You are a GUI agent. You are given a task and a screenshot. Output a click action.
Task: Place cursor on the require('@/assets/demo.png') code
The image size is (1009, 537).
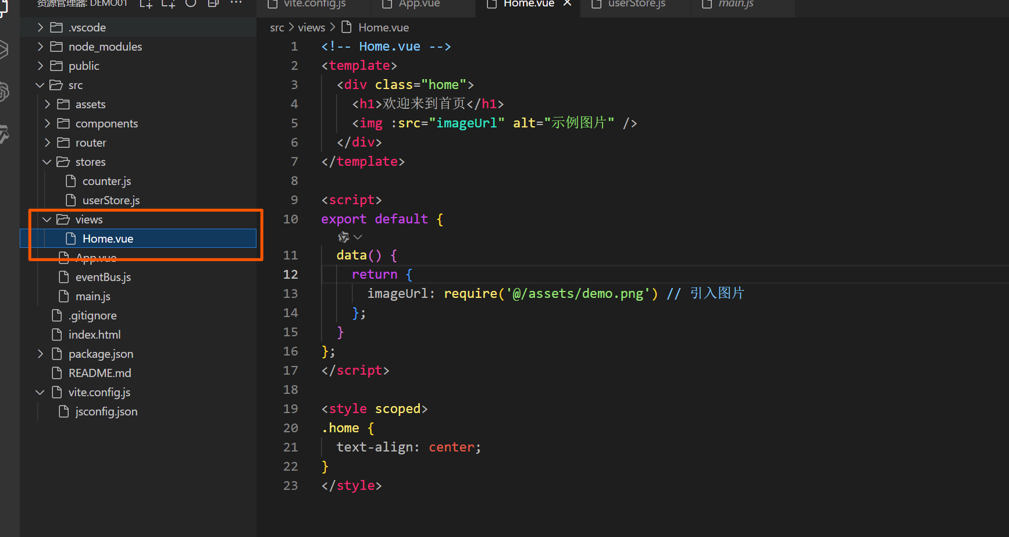551,293
